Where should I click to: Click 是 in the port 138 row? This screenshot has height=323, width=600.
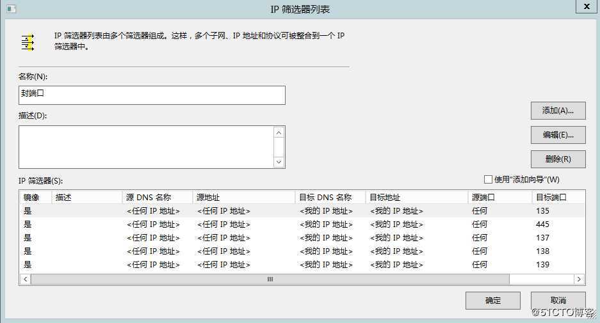click(28, 251)
